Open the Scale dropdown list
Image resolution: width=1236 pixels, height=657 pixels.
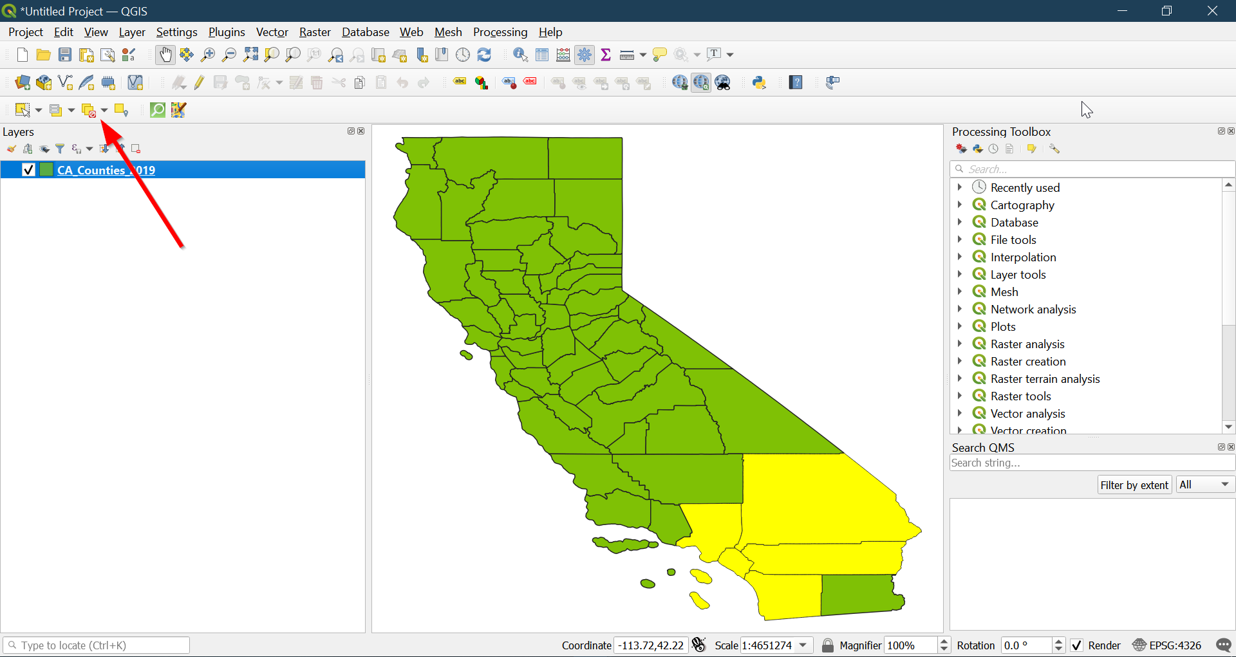tap(803, 645)
